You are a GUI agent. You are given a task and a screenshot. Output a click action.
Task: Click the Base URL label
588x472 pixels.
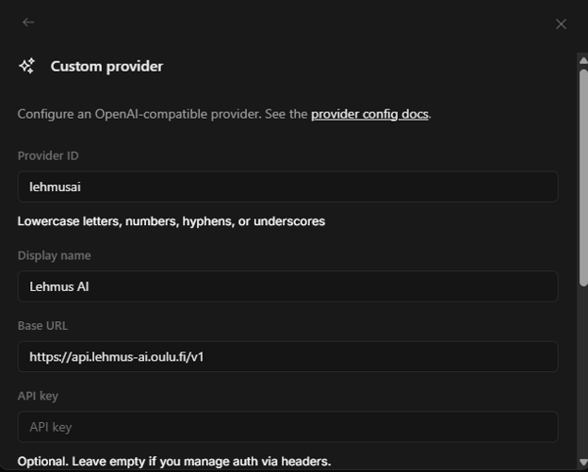click(42, 326)
